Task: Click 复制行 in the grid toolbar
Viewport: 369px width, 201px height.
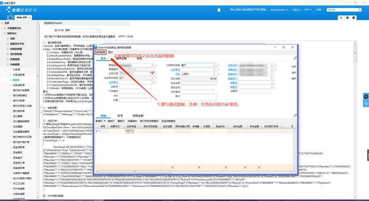Action: 111,121
